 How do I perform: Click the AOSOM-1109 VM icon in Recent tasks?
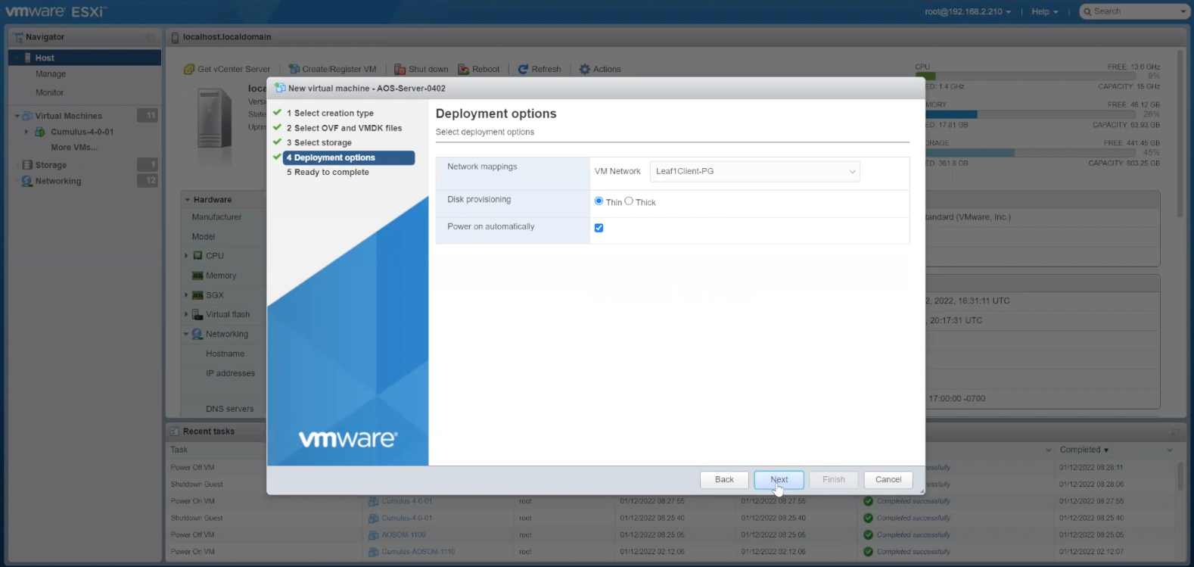(374, 534)
